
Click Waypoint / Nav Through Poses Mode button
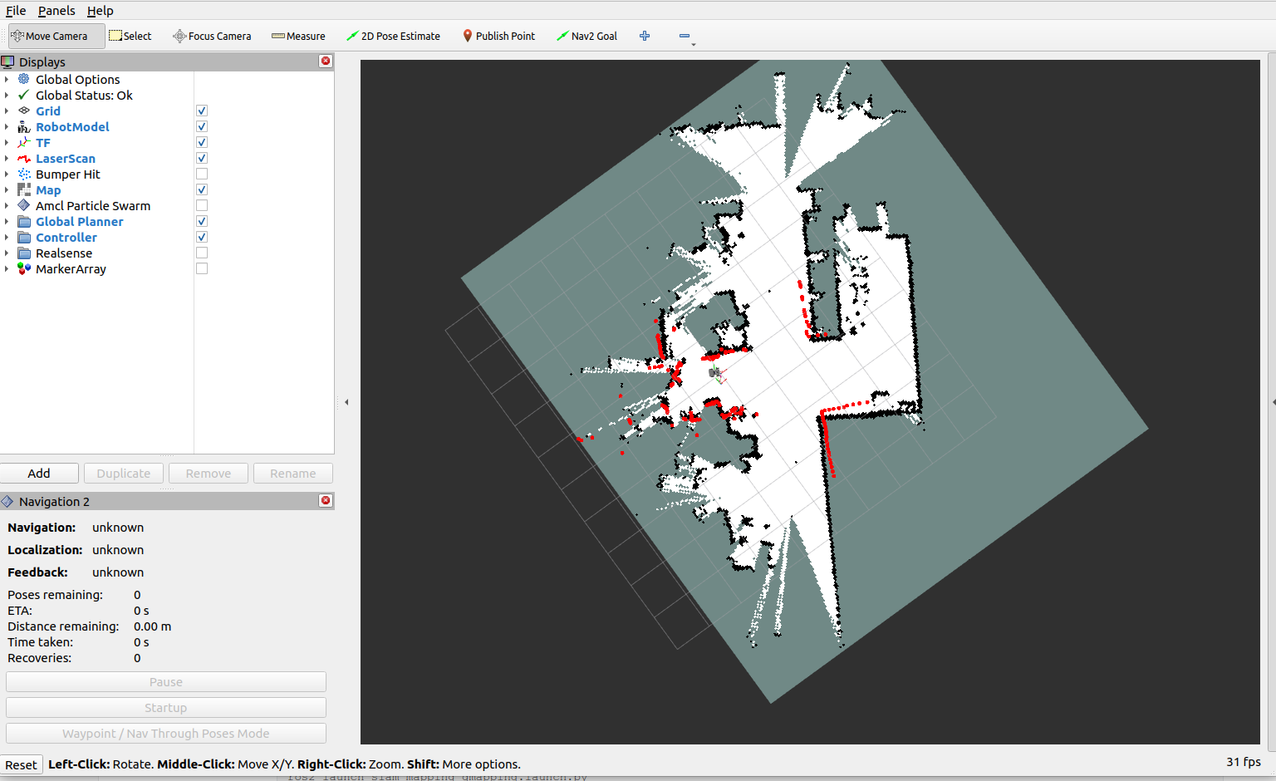pos(166,733)
